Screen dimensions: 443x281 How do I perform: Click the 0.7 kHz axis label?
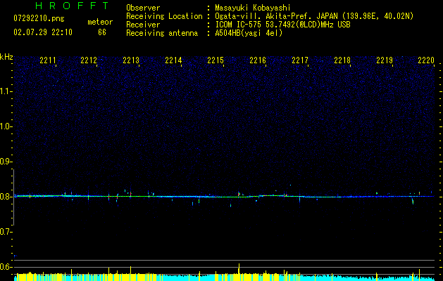tap(6, 232)
